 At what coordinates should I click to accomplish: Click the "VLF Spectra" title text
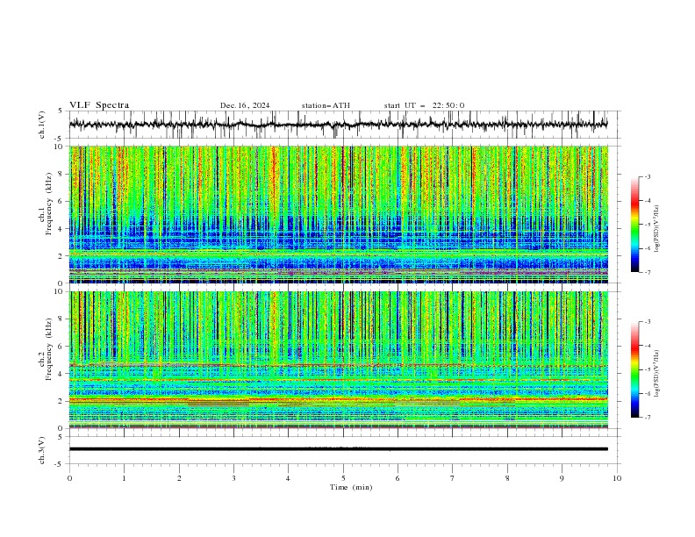point(99,105)
